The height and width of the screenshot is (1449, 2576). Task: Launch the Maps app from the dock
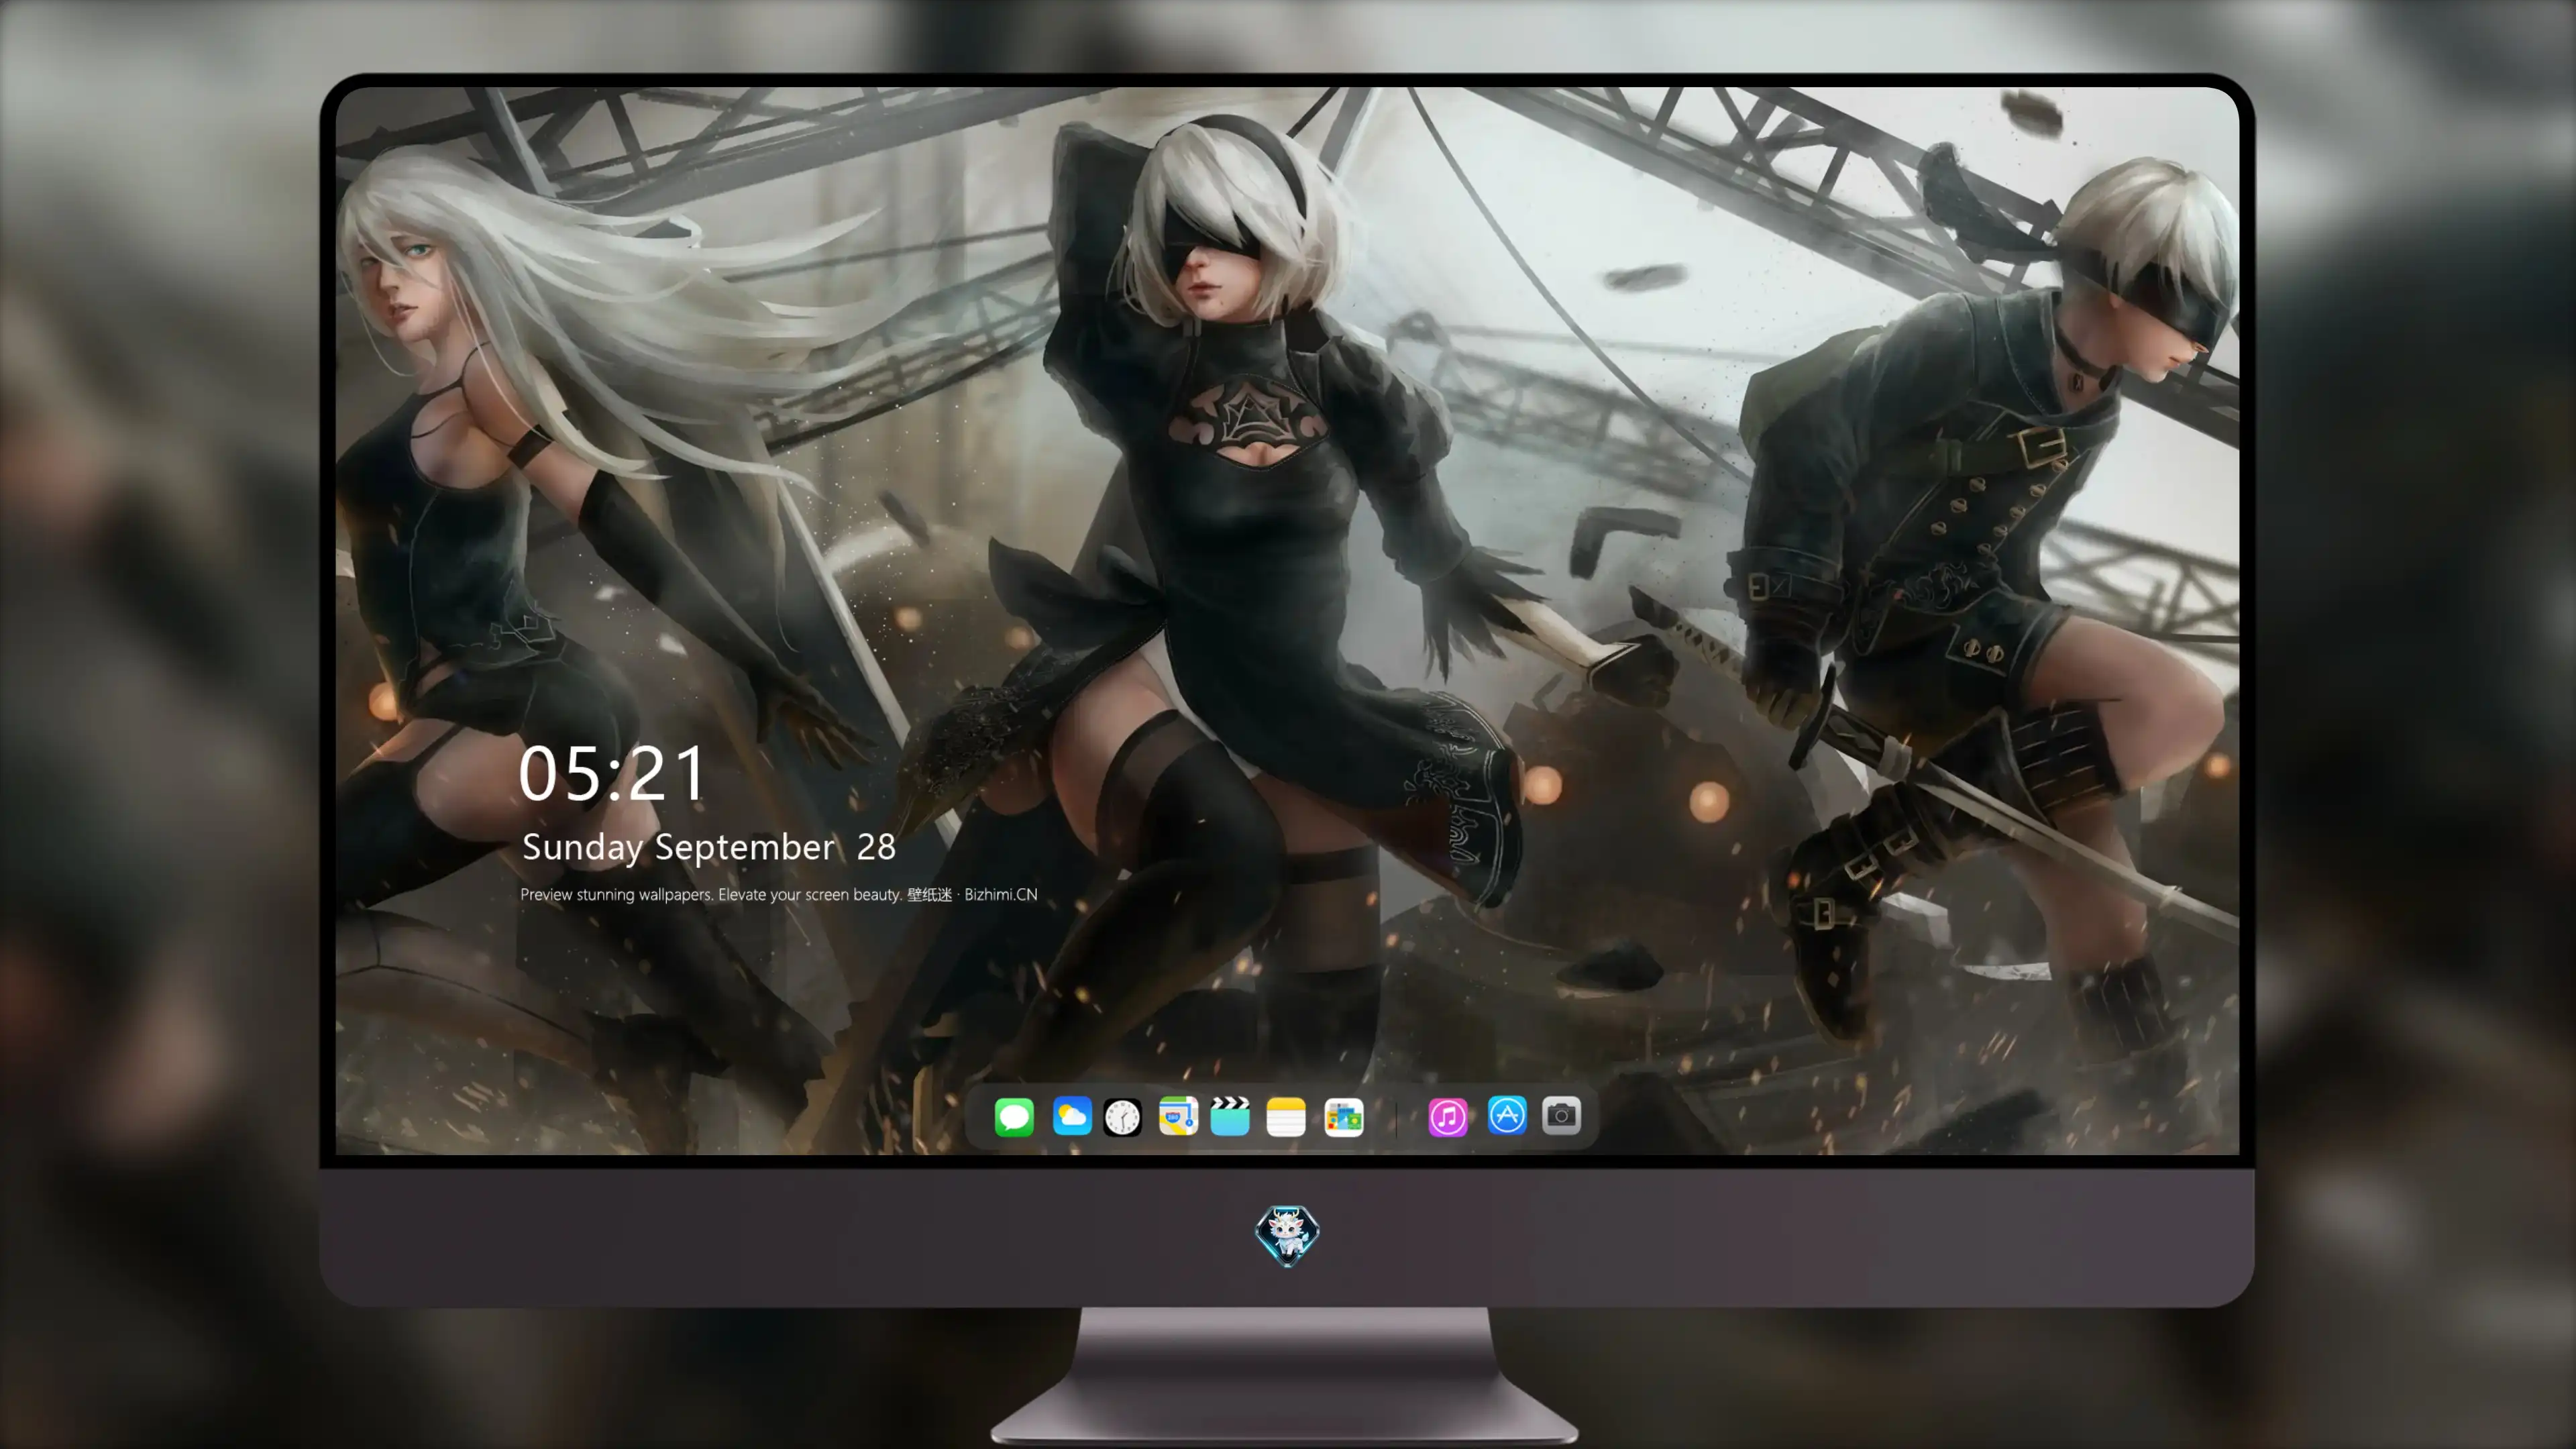coord(1178,1116)
